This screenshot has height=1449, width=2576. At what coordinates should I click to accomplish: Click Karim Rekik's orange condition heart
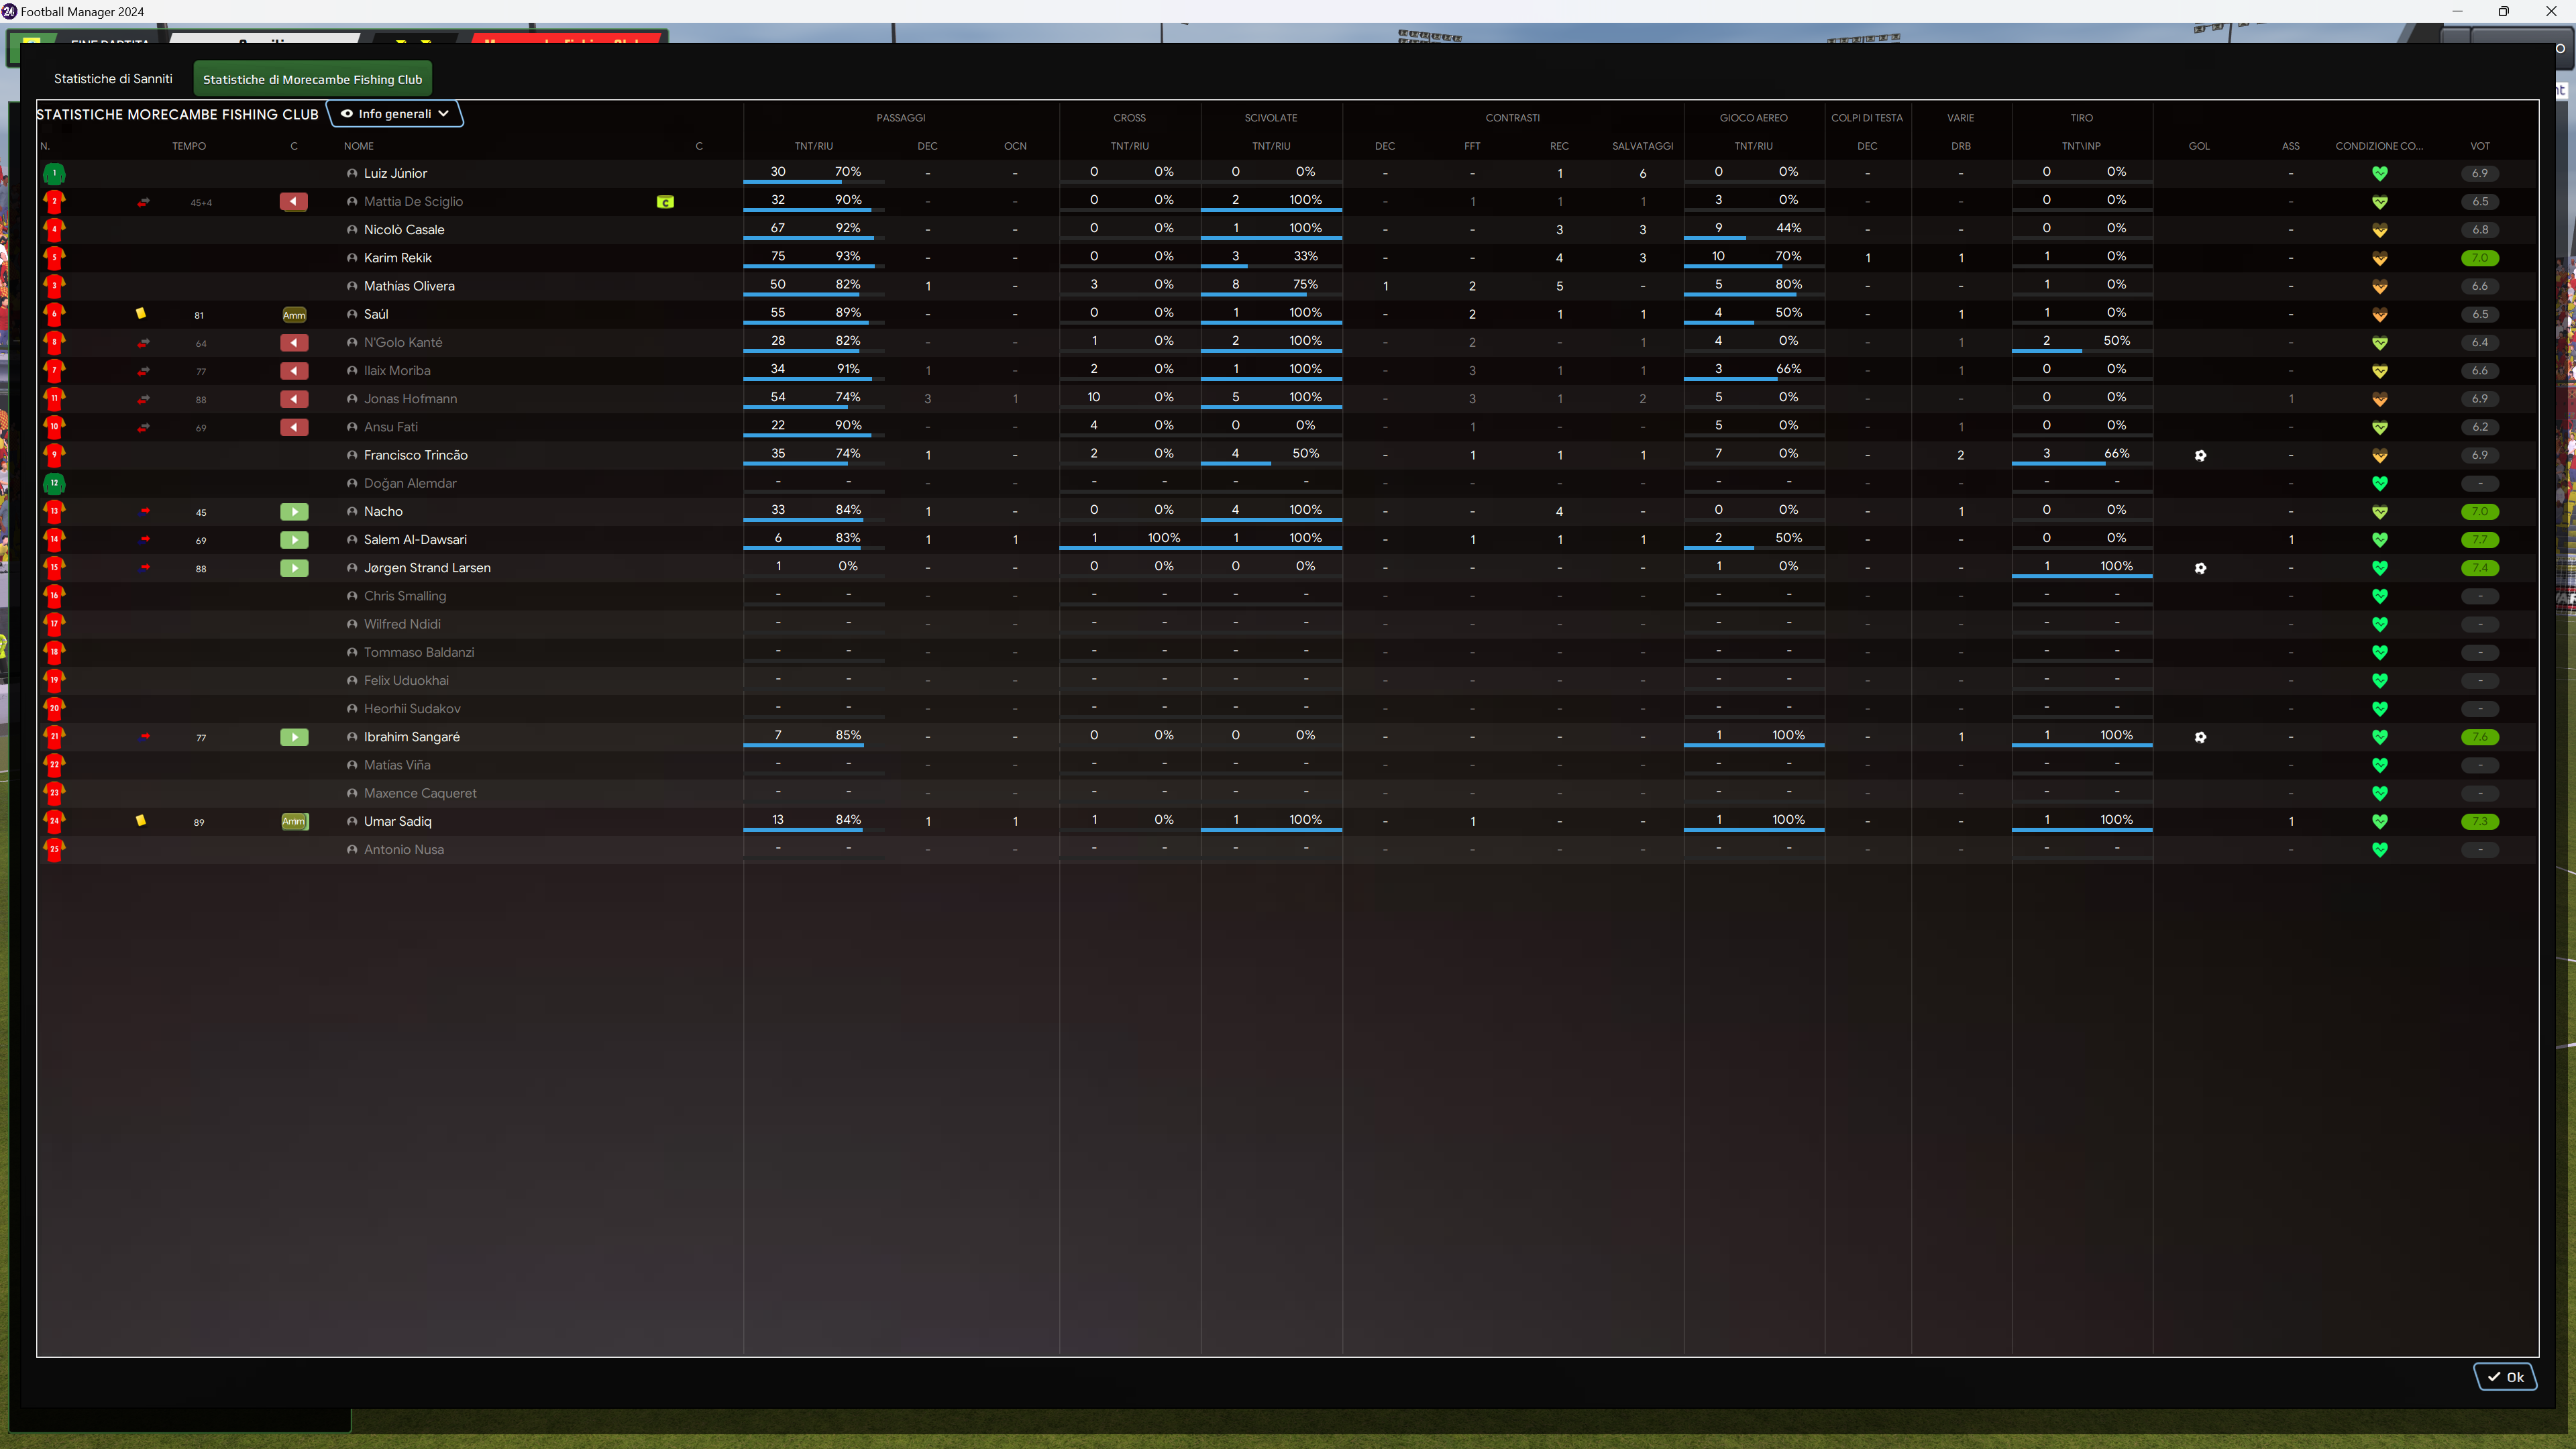pos(2380,258)
